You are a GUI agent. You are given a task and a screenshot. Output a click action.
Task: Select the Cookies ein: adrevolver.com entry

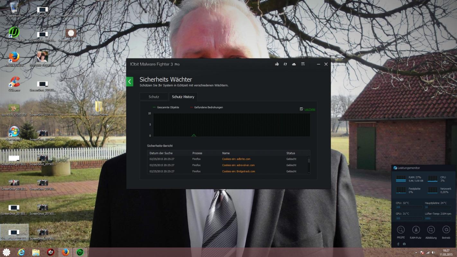click(x=238, y=165)
